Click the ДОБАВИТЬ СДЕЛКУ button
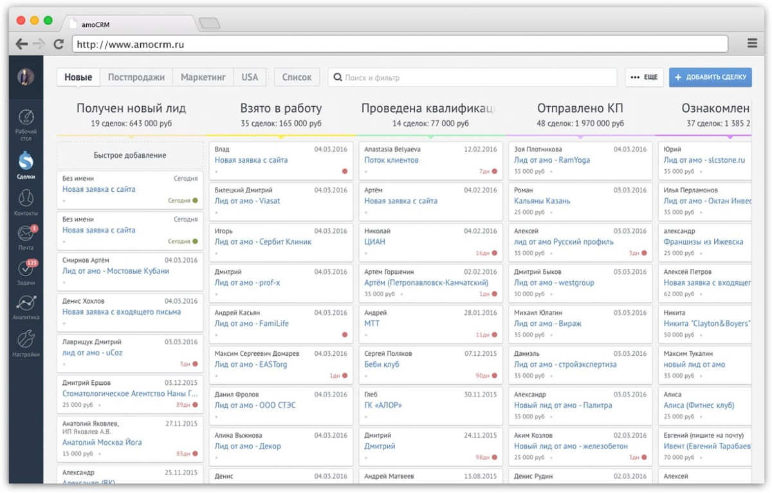The image size is (772, 493). point(710,77)
